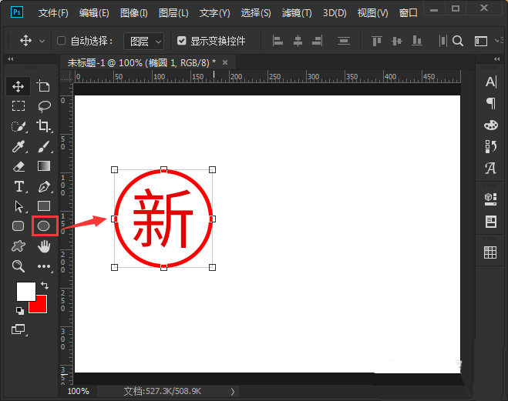Screen dimensions: 508x401
Task: Choose the Brush tool
Action: click(44, 146)
